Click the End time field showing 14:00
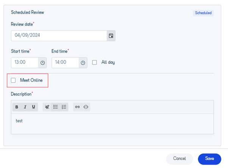The image size is (228, 168). [x=65, y=63]
